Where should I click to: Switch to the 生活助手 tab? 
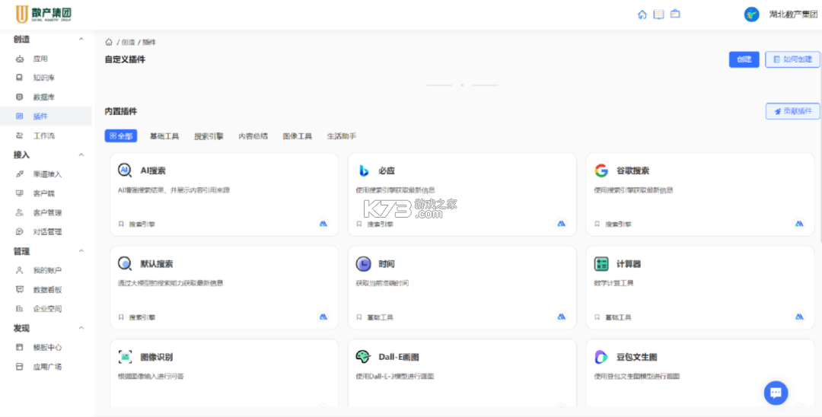[x=342, y=136]
